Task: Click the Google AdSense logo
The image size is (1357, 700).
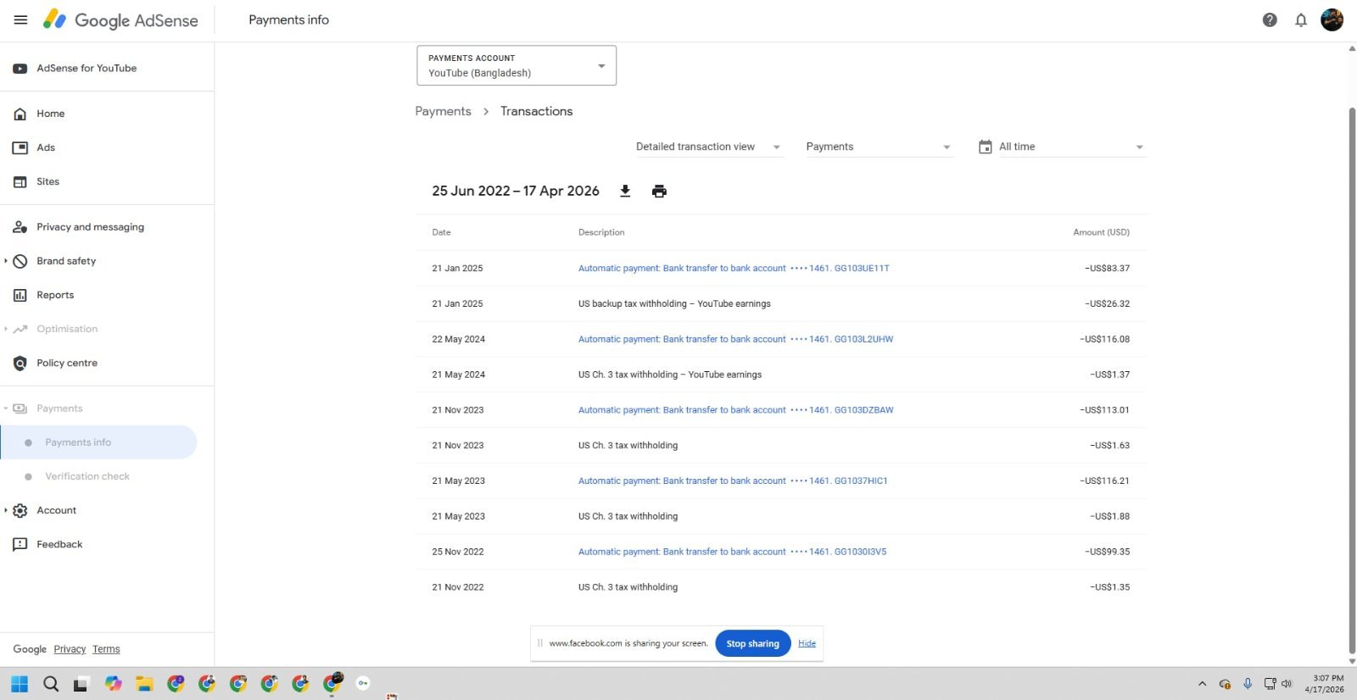Action: click(x=120, y=19)
